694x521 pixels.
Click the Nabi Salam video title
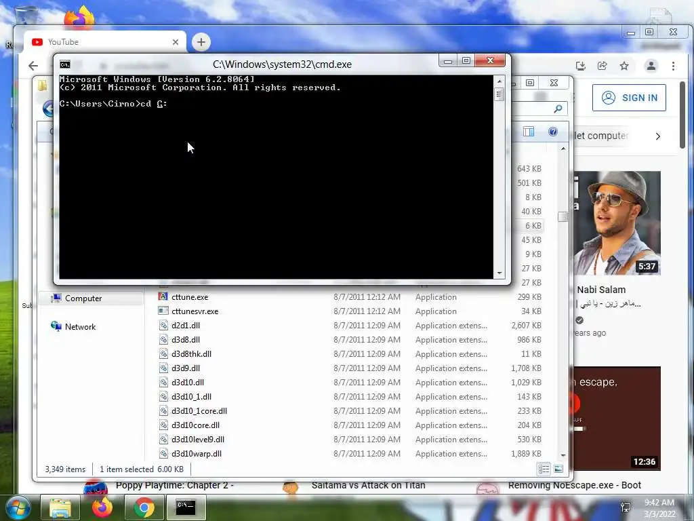point(601,290)
